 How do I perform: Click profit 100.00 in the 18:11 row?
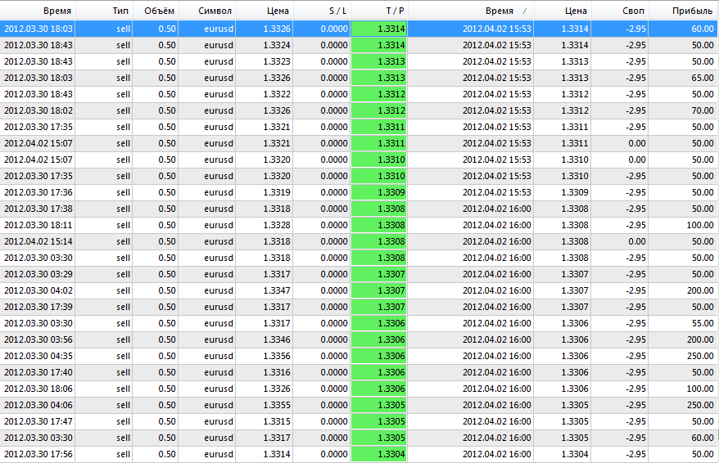pyautogui.click(x=700, y=225)
